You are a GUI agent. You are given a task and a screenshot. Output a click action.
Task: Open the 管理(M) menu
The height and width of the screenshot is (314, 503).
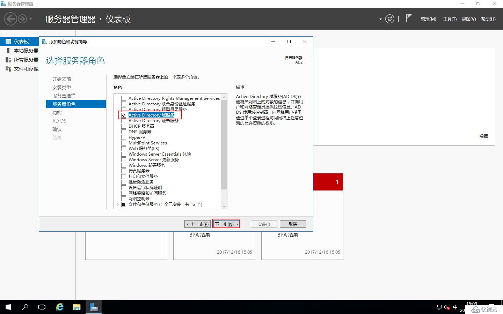pyautogui.click(x=428, y=19)
